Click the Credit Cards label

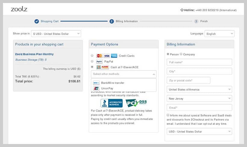127,56
